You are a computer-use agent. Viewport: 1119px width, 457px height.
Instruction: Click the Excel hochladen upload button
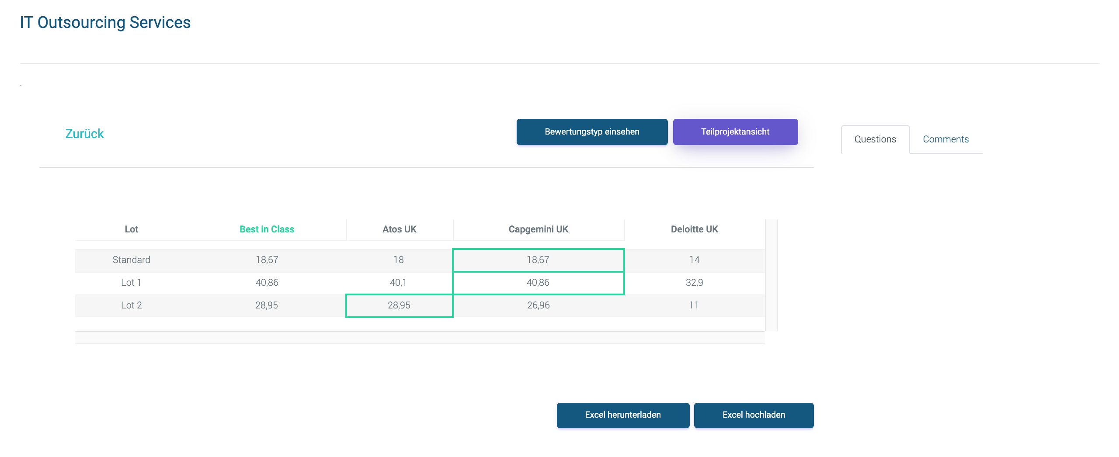[x=753, y=415]
